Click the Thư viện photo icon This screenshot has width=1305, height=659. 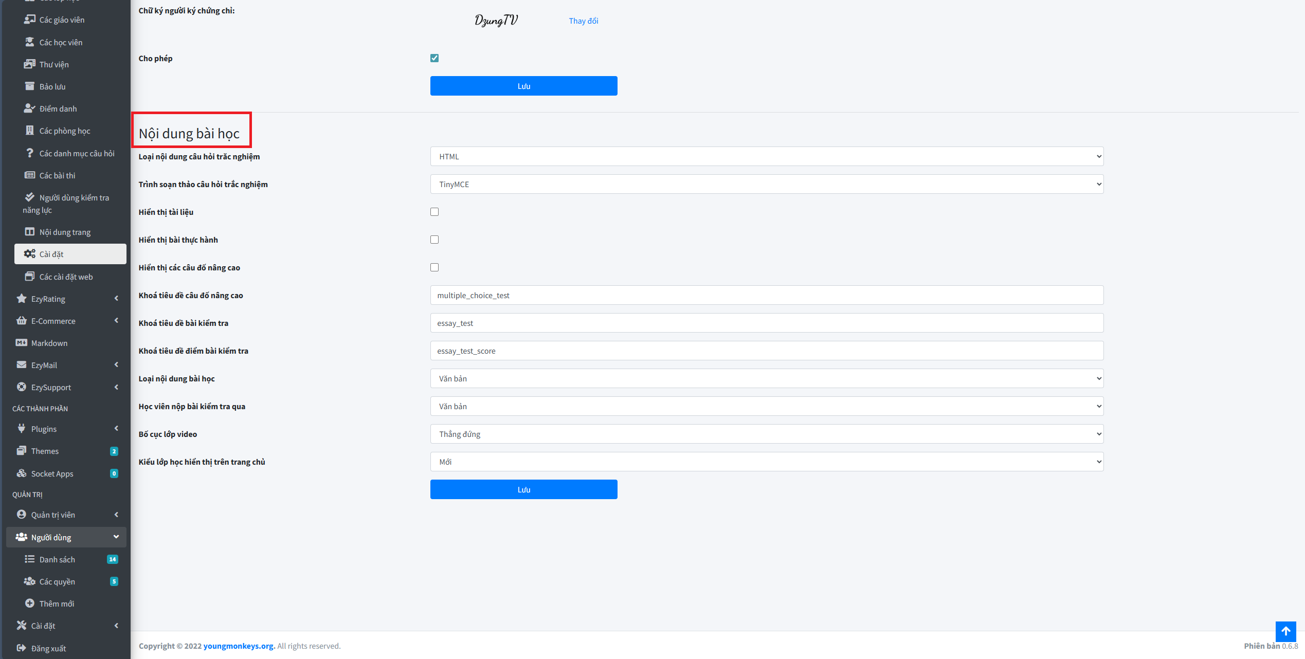click(x=29, y=64)
